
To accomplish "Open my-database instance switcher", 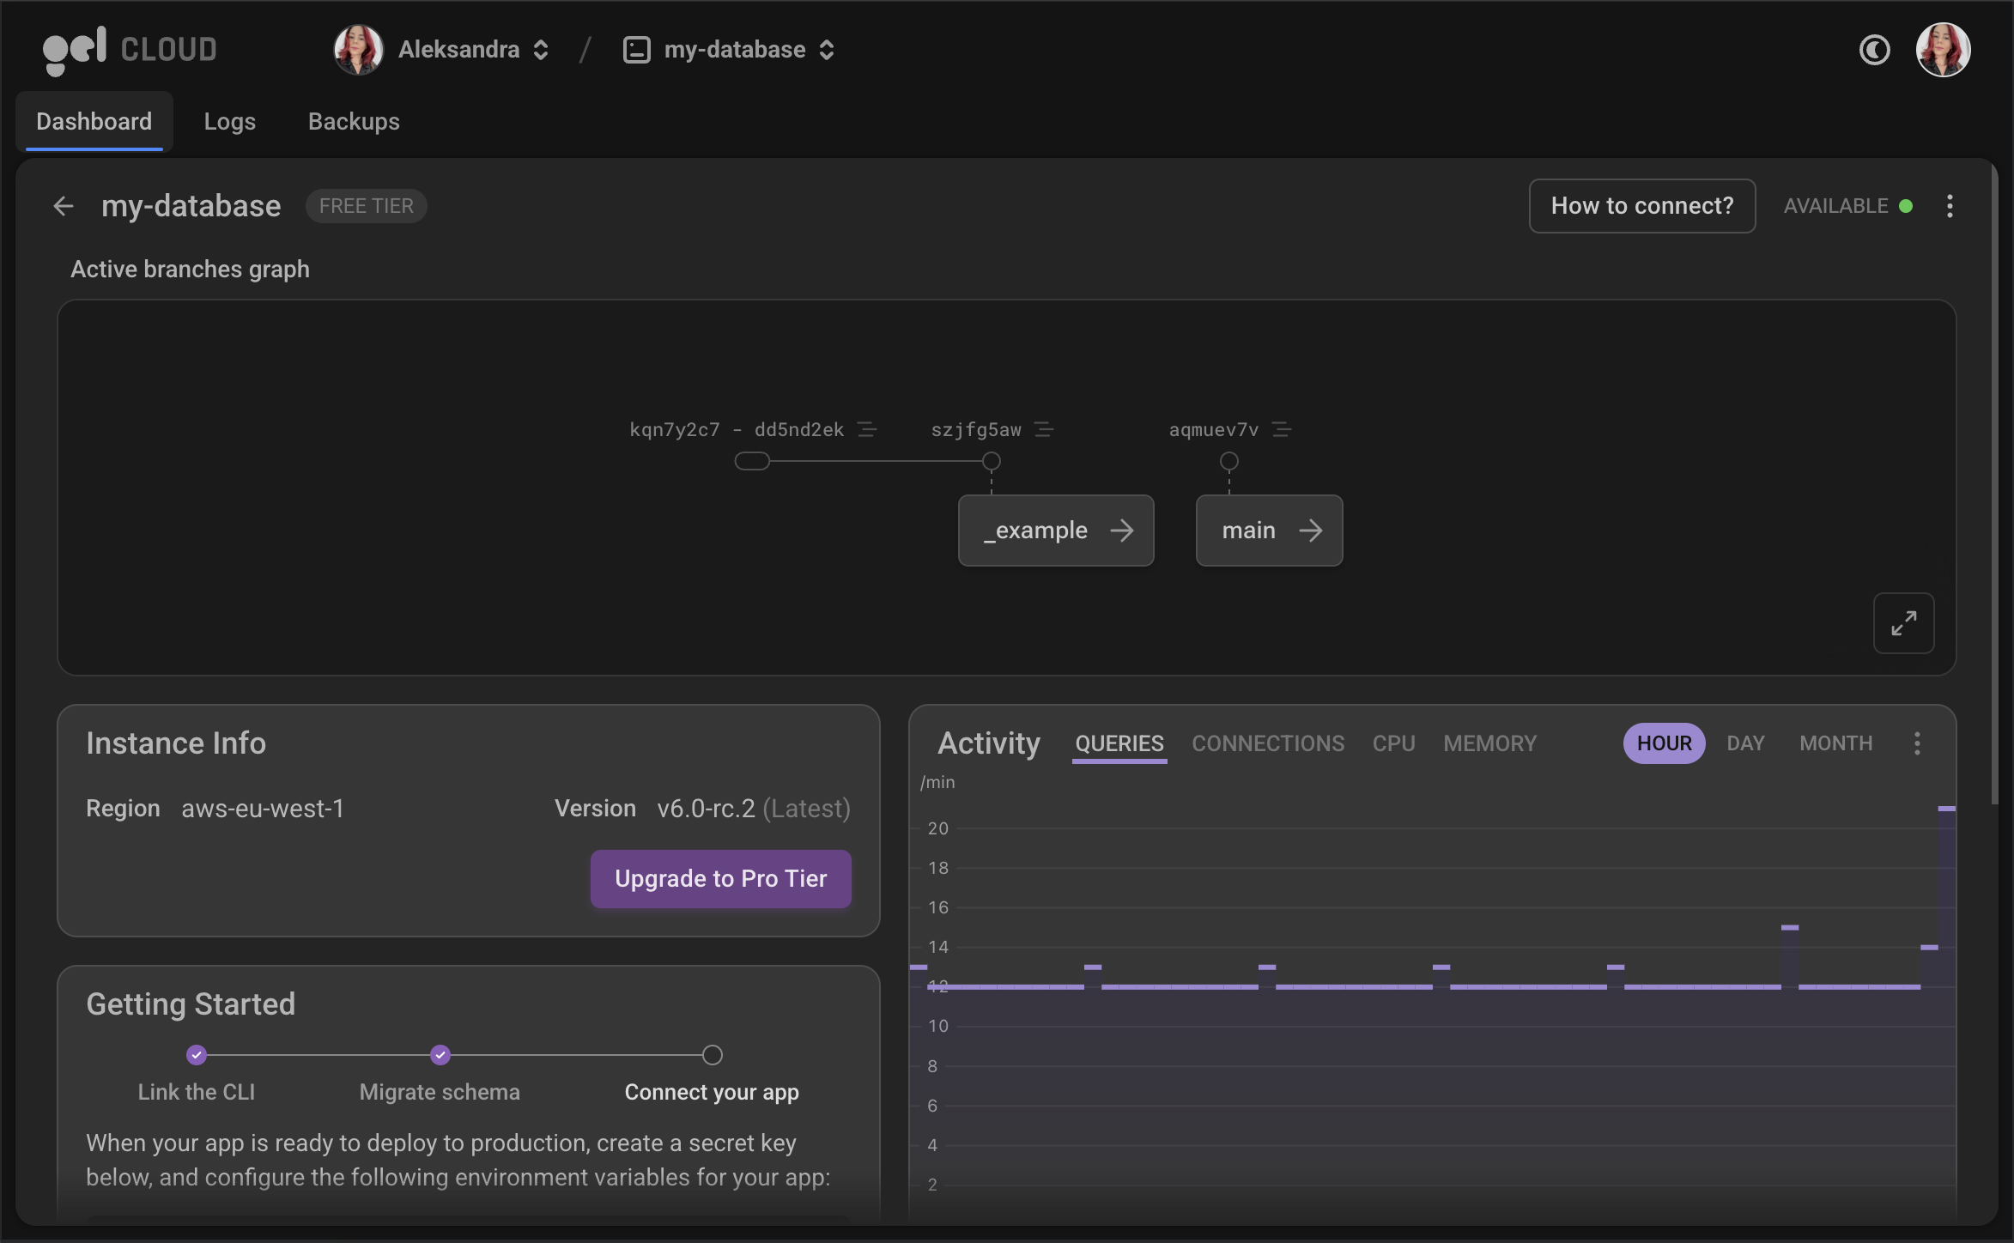I will click(827, 50).
